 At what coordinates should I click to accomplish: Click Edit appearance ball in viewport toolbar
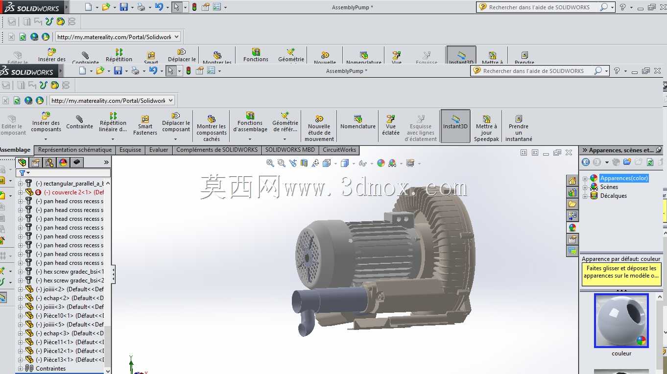[x=381, y=163]
